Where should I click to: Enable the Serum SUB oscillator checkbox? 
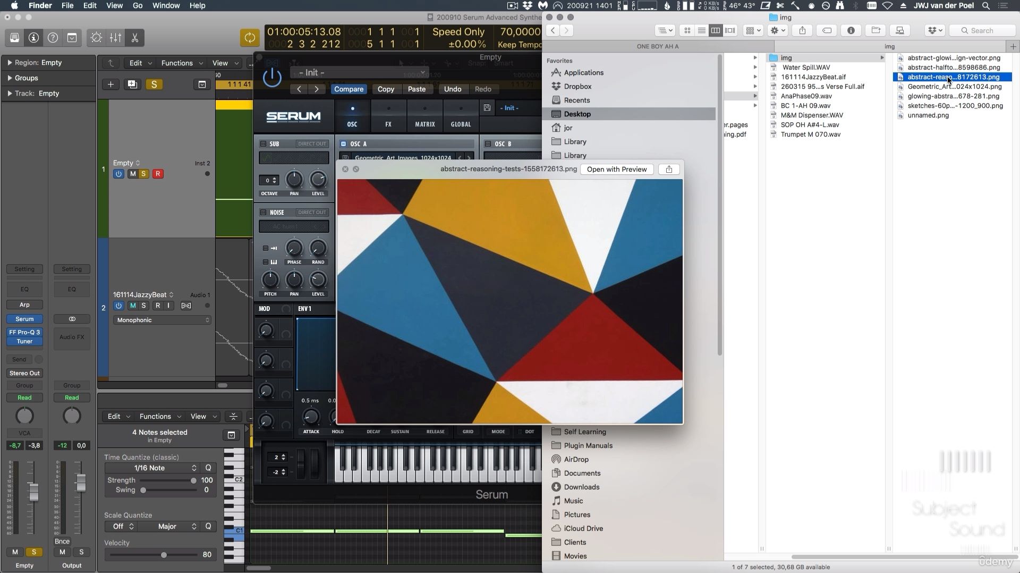[263, 144]
